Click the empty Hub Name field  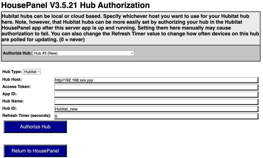156,102
